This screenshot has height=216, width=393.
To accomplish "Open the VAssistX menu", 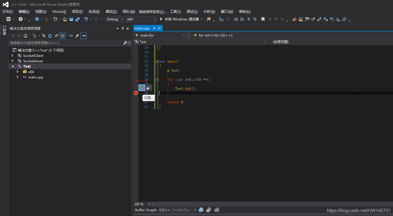I will 59,12.
